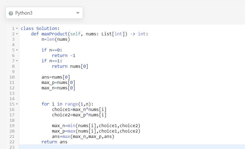Collapse the for loop fold arrow on line 15
This screenshot has height=149, width=245.
(17, 104)
